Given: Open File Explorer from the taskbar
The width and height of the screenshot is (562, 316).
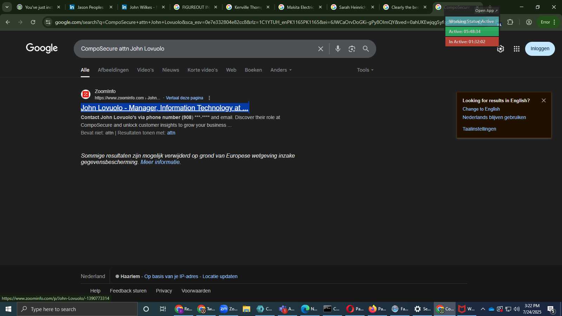Looking at the screenshot, I should click(x=247, y=309).
